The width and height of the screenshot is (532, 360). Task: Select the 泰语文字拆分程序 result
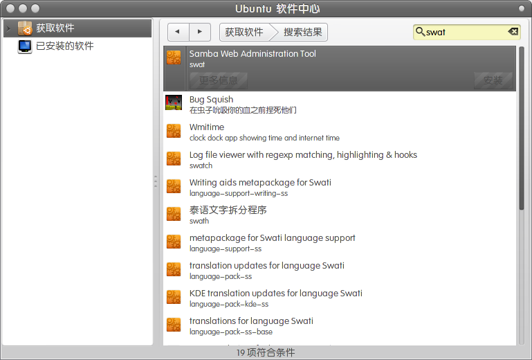[340, 215]
